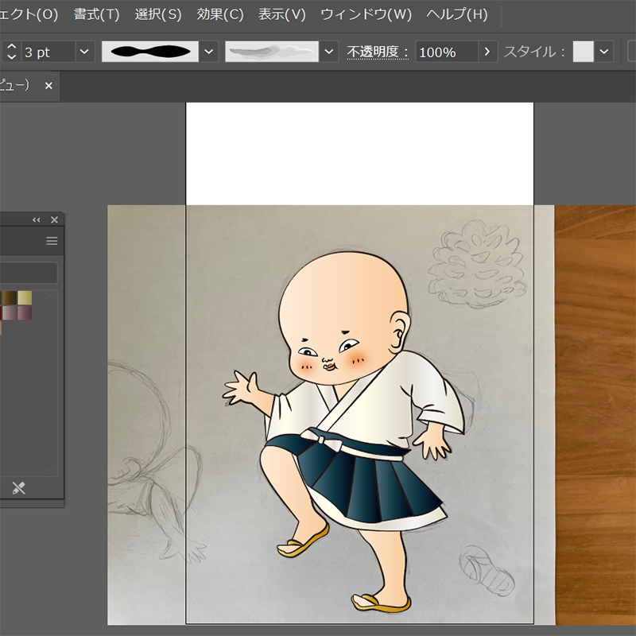Close the floating swatch panel
636x636 pixels.
coord(54,220)
